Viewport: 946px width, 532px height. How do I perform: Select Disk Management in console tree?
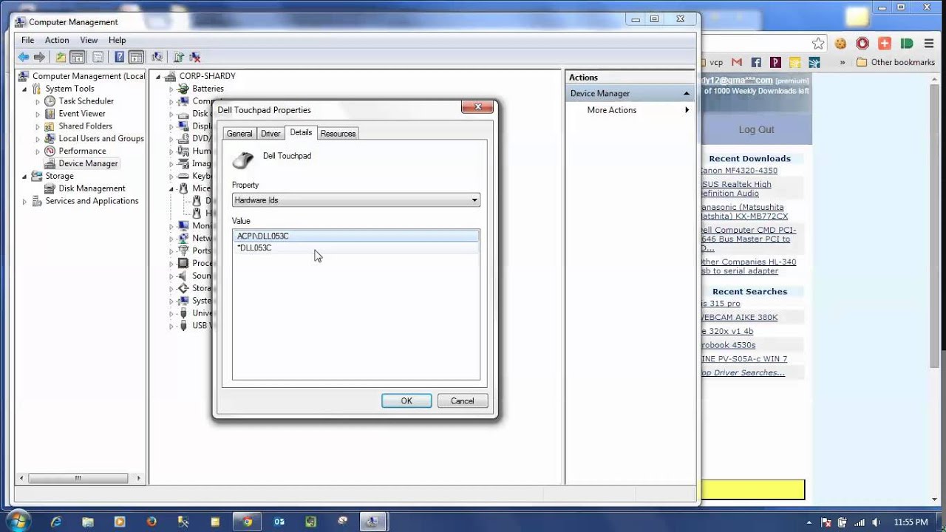(x=92, y=188)
